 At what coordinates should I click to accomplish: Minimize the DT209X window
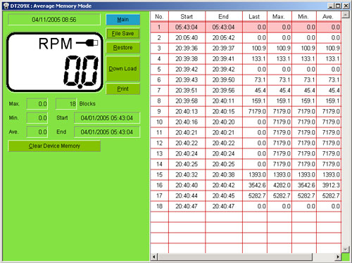pos(330,6)
